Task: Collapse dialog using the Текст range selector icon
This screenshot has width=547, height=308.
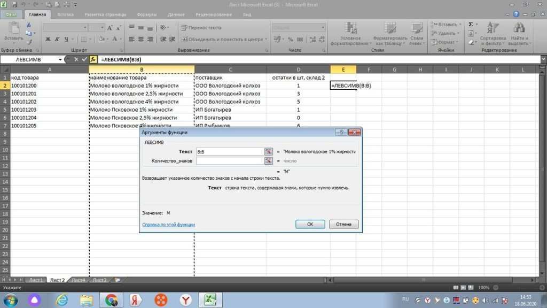Action: click(269, 152)
